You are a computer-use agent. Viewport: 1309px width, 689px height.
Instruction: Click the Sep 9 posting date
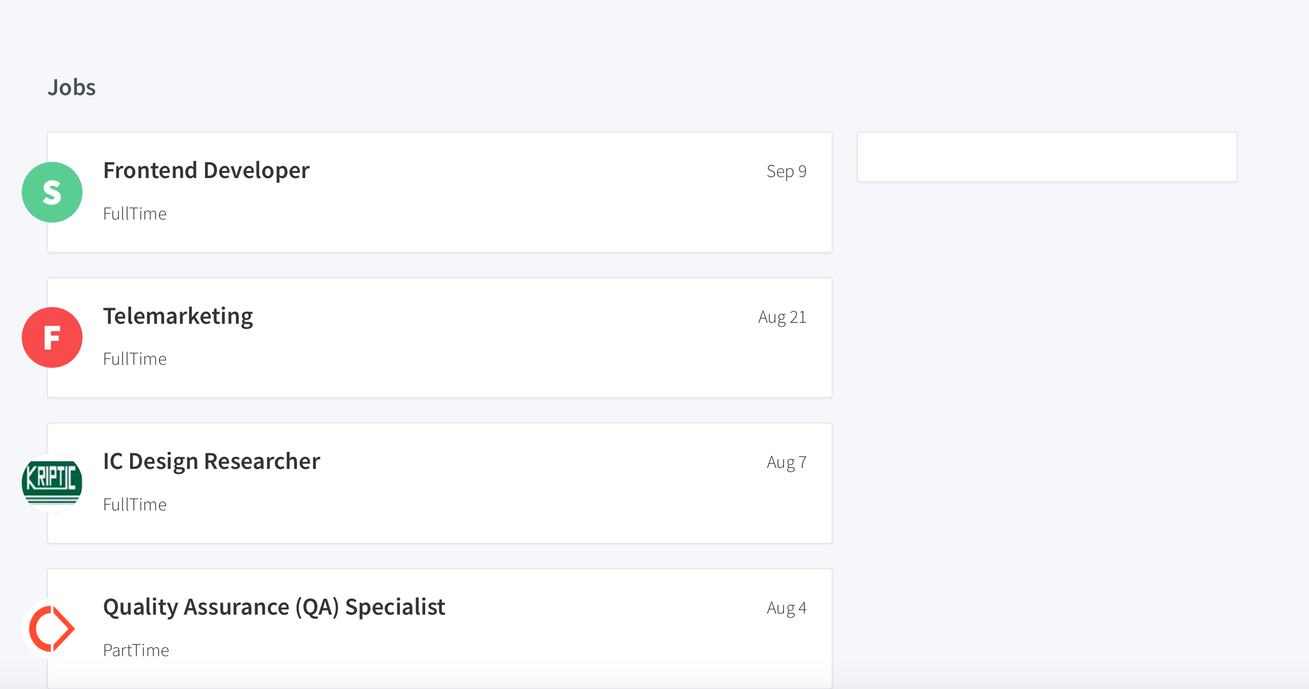786,171
